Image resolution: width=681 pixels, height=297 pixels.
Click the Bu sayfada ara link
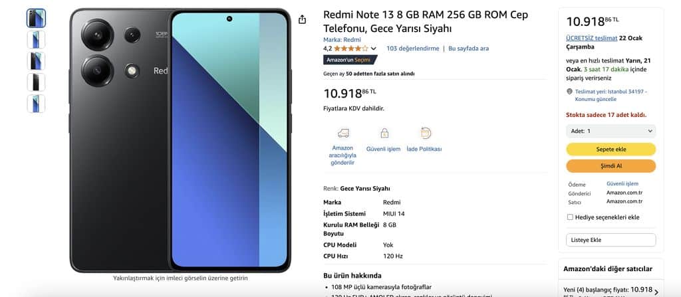[x=468, y=49]
